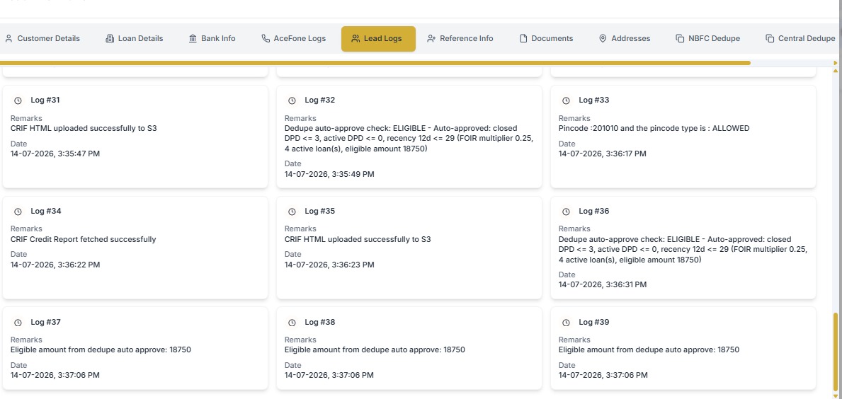Select the Log #31 heading

45,100
